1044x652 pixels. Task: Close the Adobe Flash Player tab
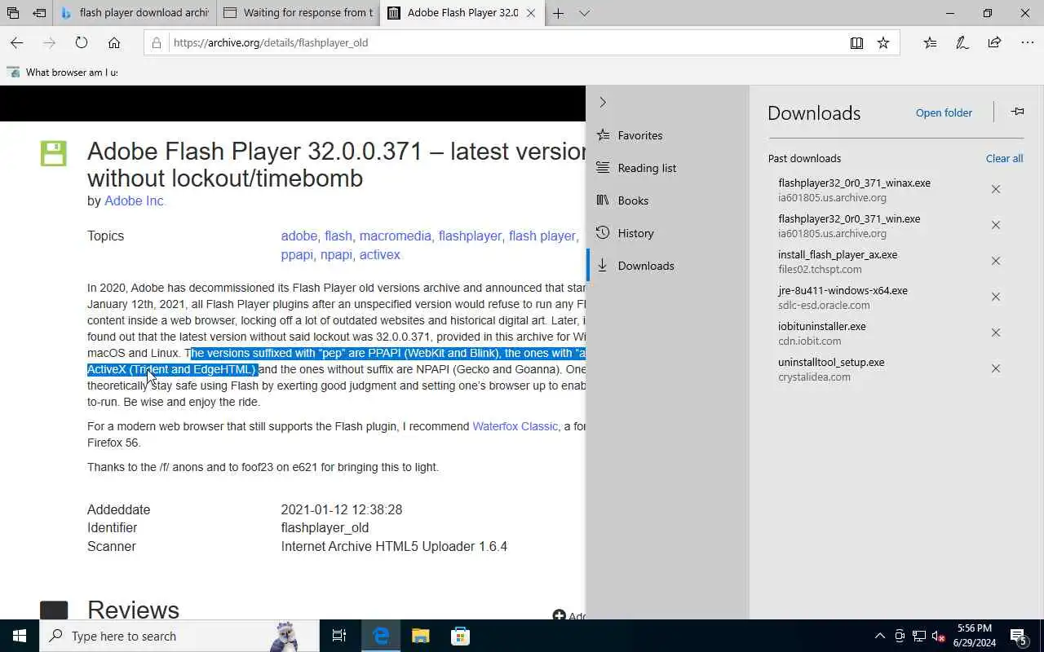click(532, 13)
